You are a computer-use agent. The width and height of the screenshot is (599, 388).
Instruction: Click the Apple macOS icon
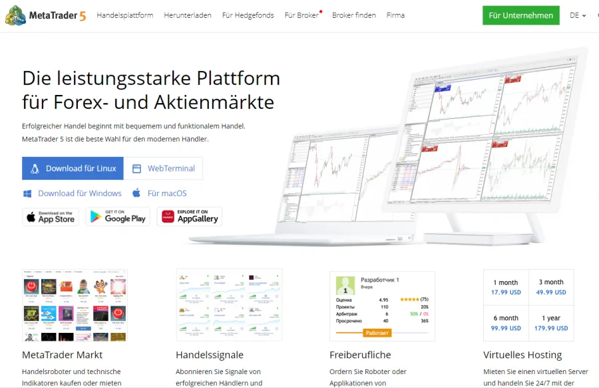136,193
